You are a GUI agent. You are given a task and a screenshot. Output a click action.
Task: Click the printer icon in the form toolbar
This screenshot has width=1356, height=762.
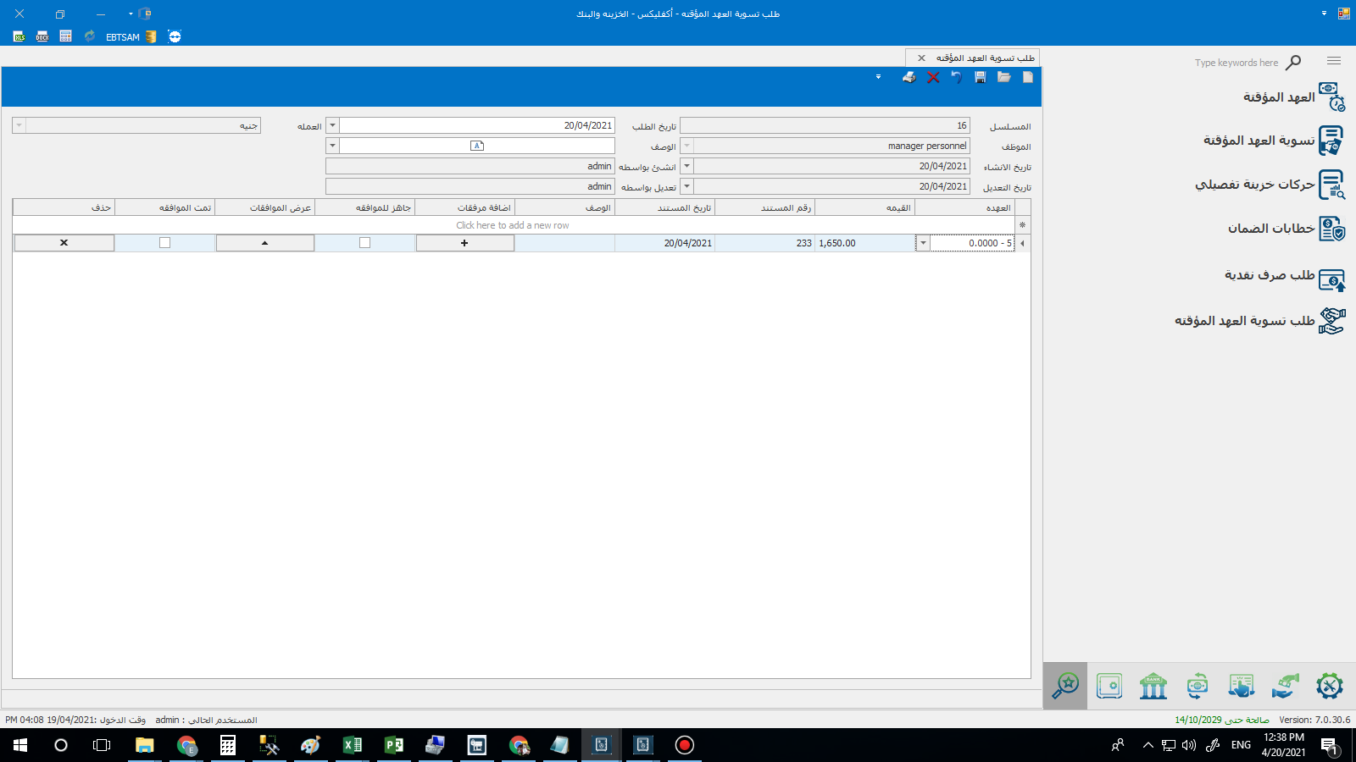[x=909, y=77]
